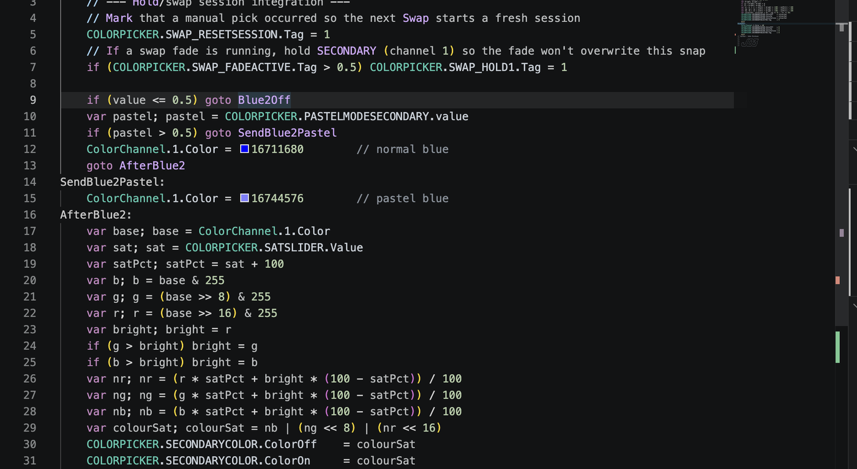Screen dimensions: 857x469
Task: Select line number 15 in the gutter
Action: (x=29, y=198)
